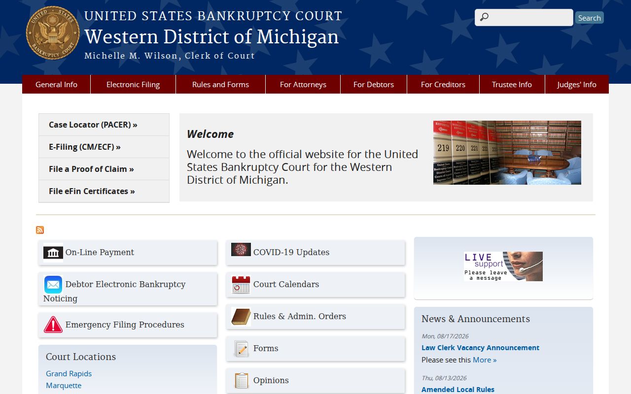Click the Live Support banner image
631x394 pixels.
(x=503, y=266)
